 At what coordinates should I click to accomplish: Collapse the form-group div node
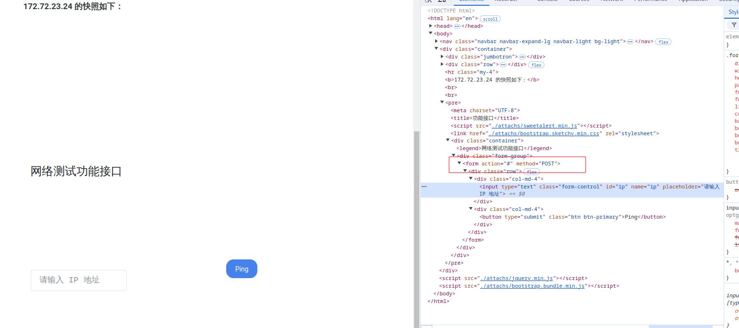coord(454,156)
